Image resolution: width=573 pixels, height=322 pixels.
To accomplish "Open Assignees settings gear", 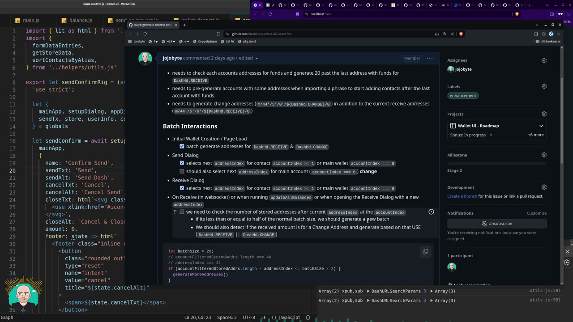I will click(544, 60).
